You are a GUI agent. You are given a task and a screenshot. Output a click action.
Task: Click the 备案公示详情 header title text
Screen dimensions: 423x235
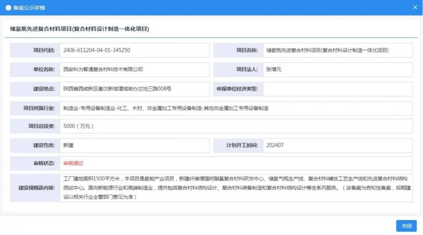pyautogui.click(x=29, y=8)
